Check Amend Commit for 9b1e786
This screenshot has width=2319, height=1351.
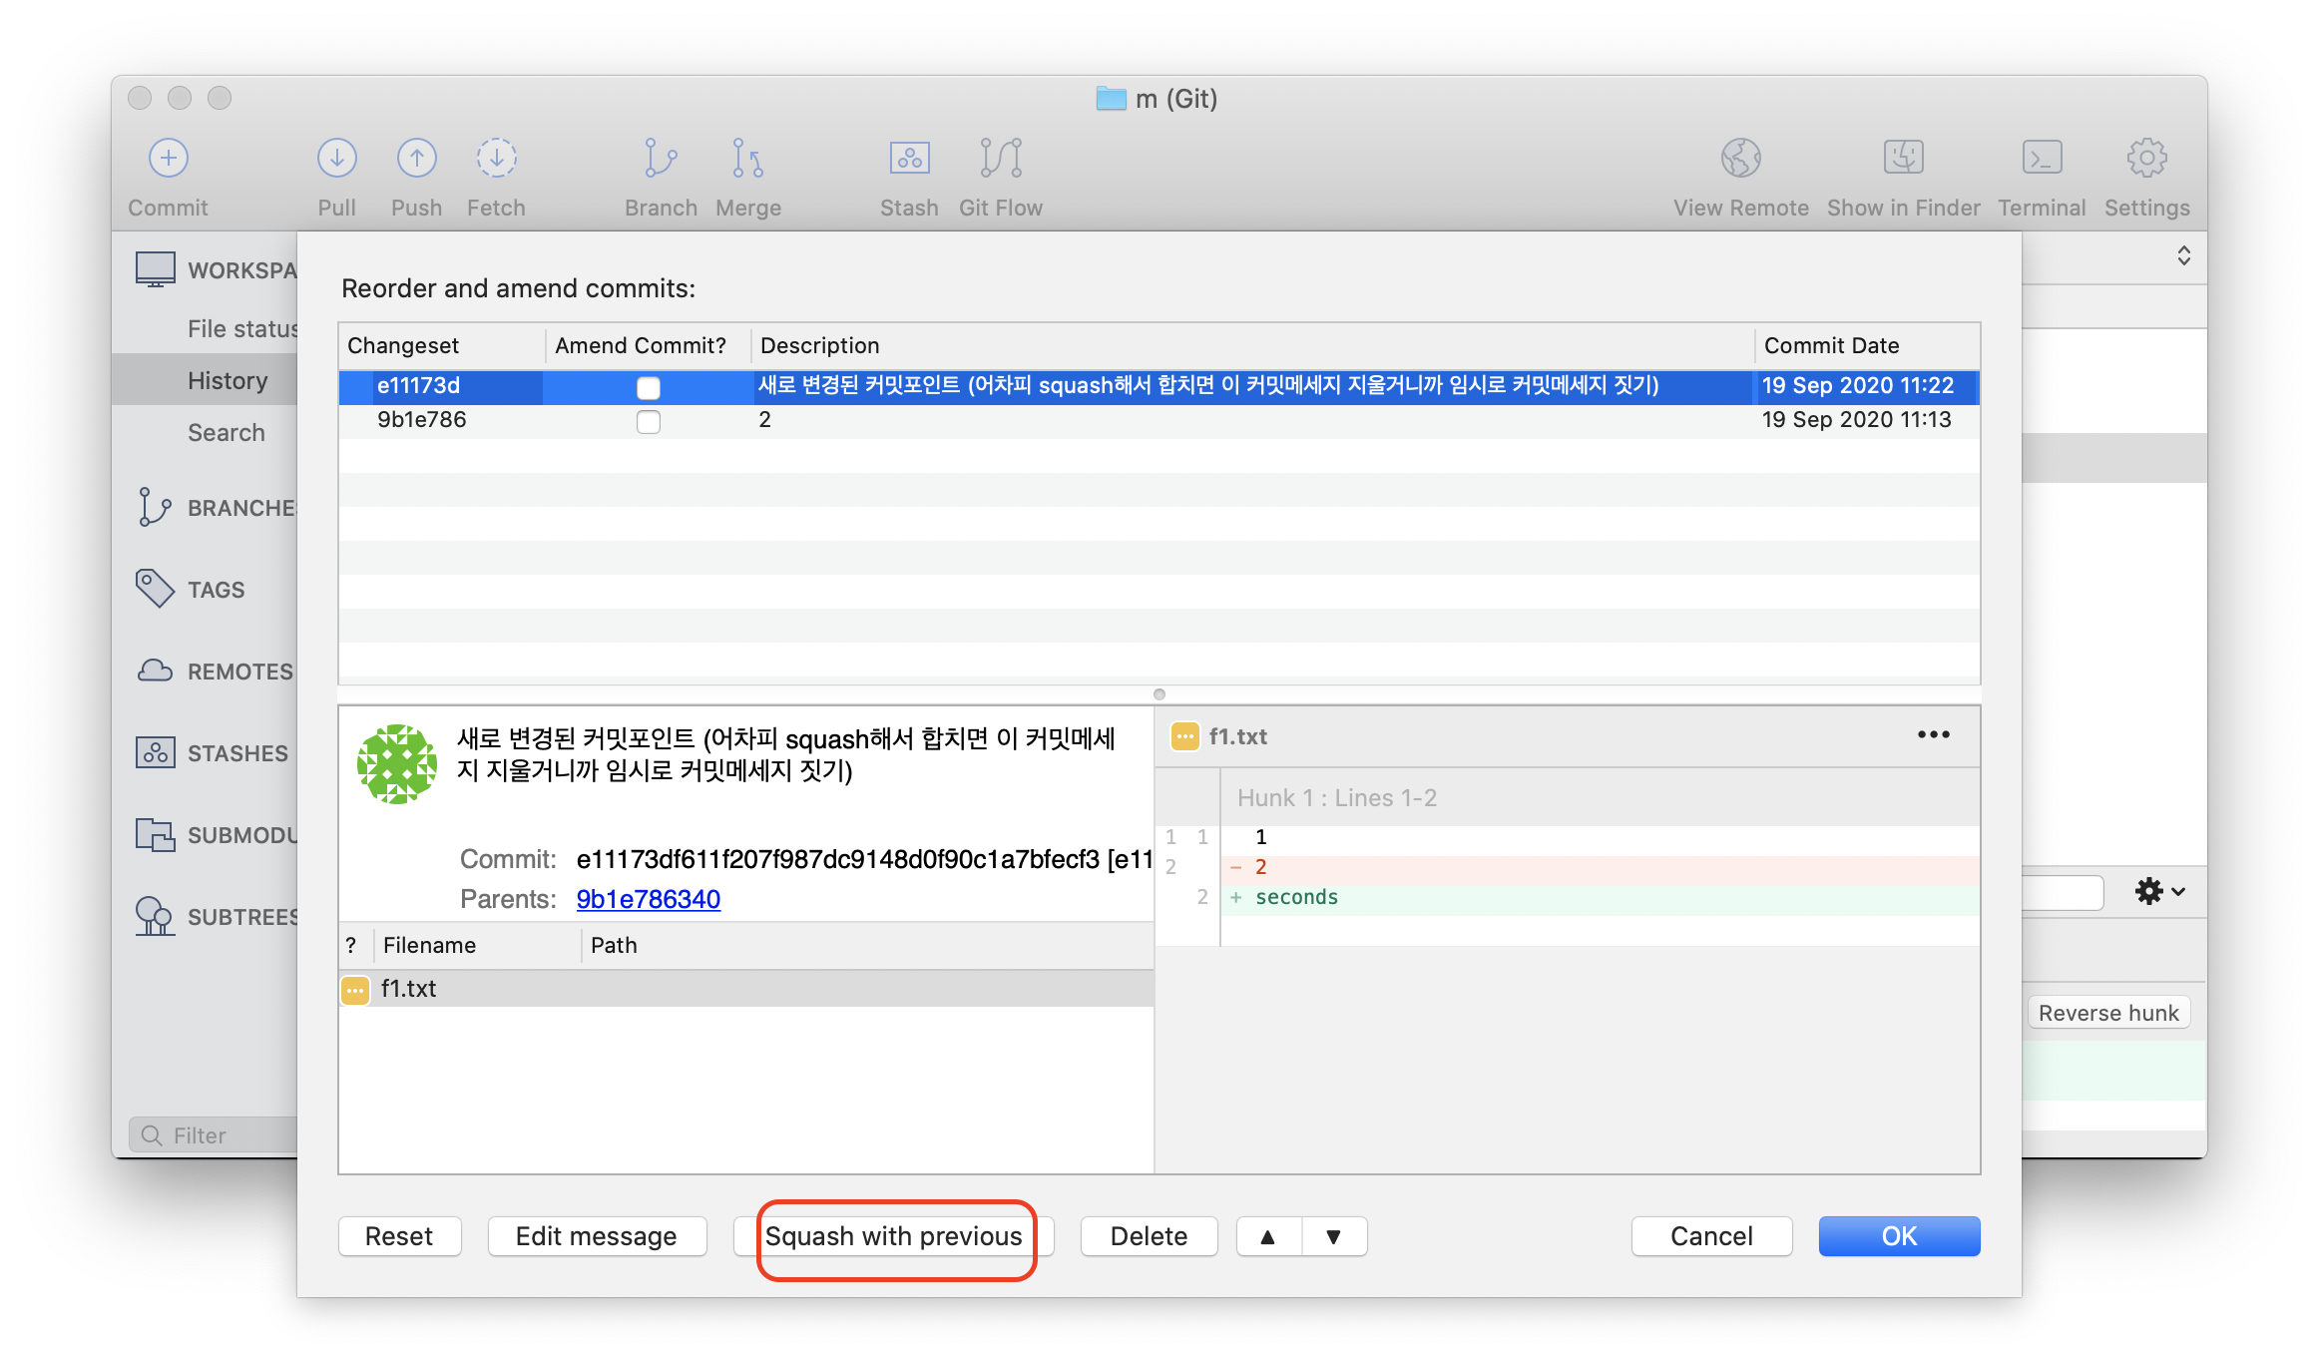pyautogui.click(x=649, y=421)
